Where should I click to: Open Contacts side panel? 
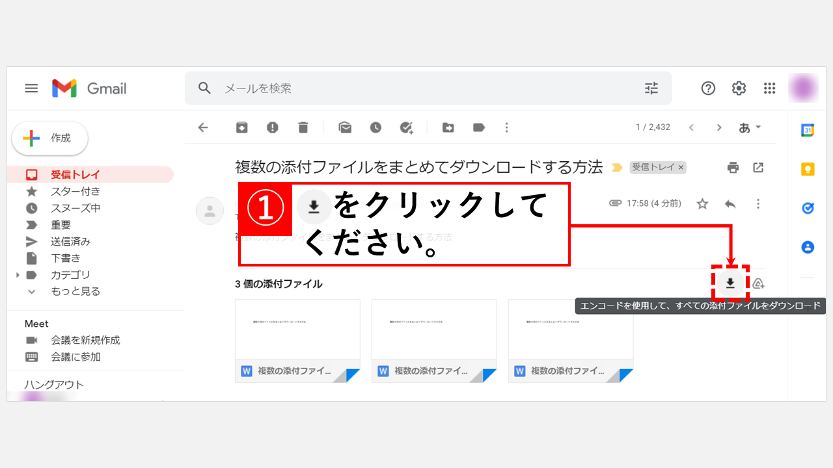click(x=808, y=247)
